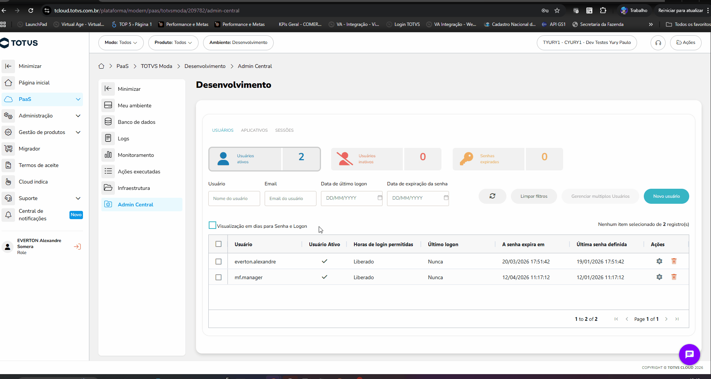Reload the browser page
The width and height of the screenshot is (711, 379).
(x=31, y=11)
